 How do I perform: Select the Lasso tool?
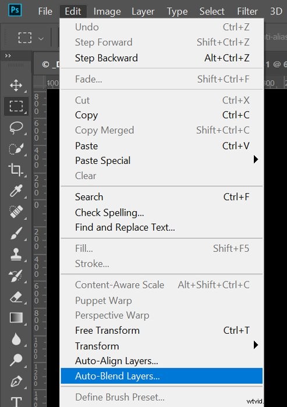(16, 128)
